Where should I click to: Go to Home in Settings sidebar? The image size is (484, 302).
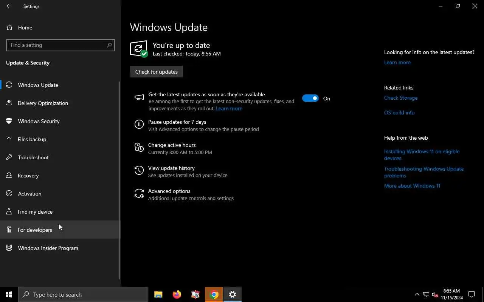click(60, 28)
